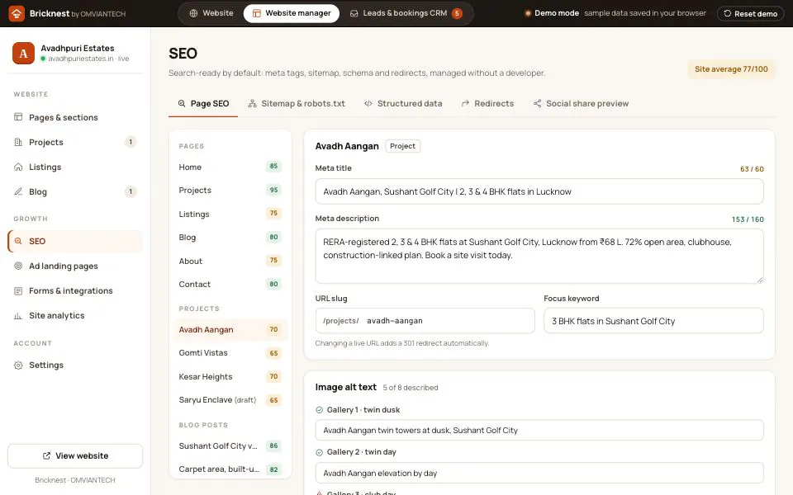The height and width of the screenshot is (495, 793).
Task: Click the code brackets icon on Structured data
Action: [x=368, y=104]
